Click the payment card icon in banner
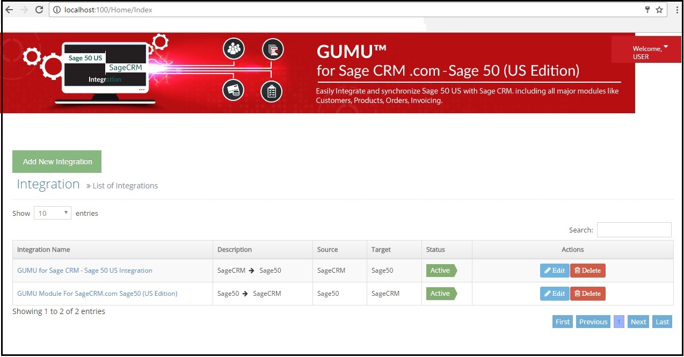The image size is (684, 357). click(x=234, y=90)
